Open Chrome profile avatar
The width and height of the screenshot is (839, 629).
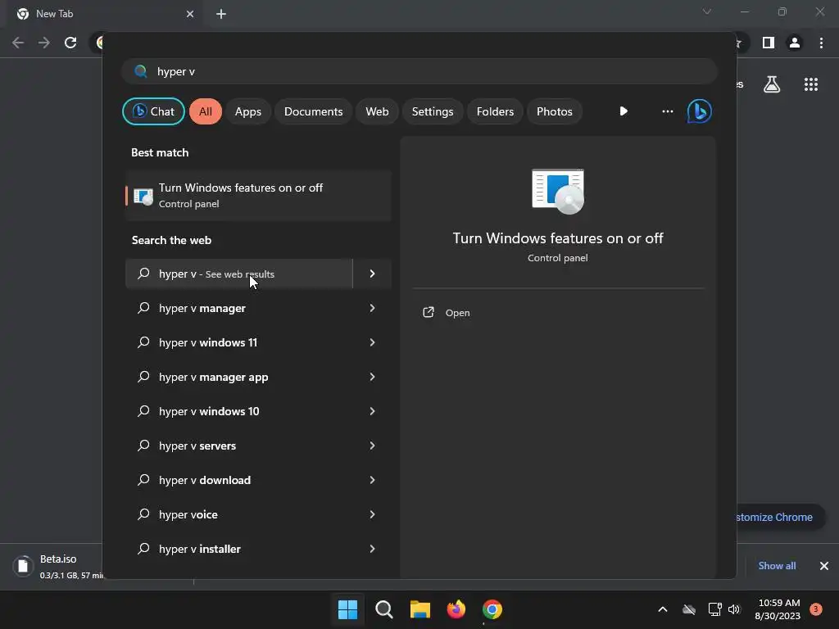[795, 43]
